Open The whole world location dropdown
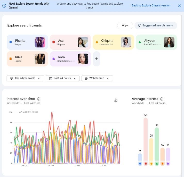 coord(25,78)
